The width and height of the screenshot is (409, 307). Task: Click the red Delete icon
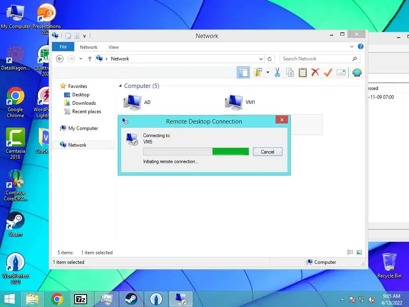point(315,72)
